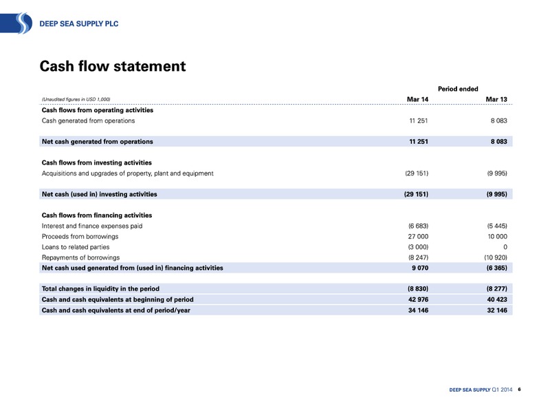Click the 42 976 beginning cash value
Viewport: 550px width, 413px height.
pos(418,299)
